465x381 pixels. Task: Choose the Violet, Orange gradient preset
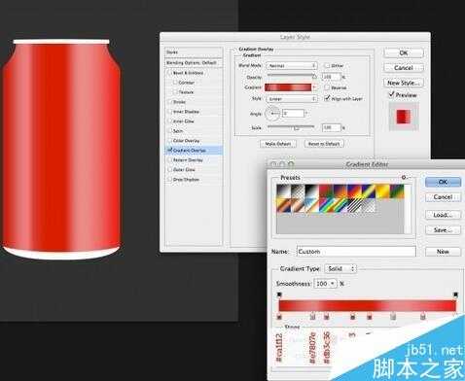click(x=340, y=191)
